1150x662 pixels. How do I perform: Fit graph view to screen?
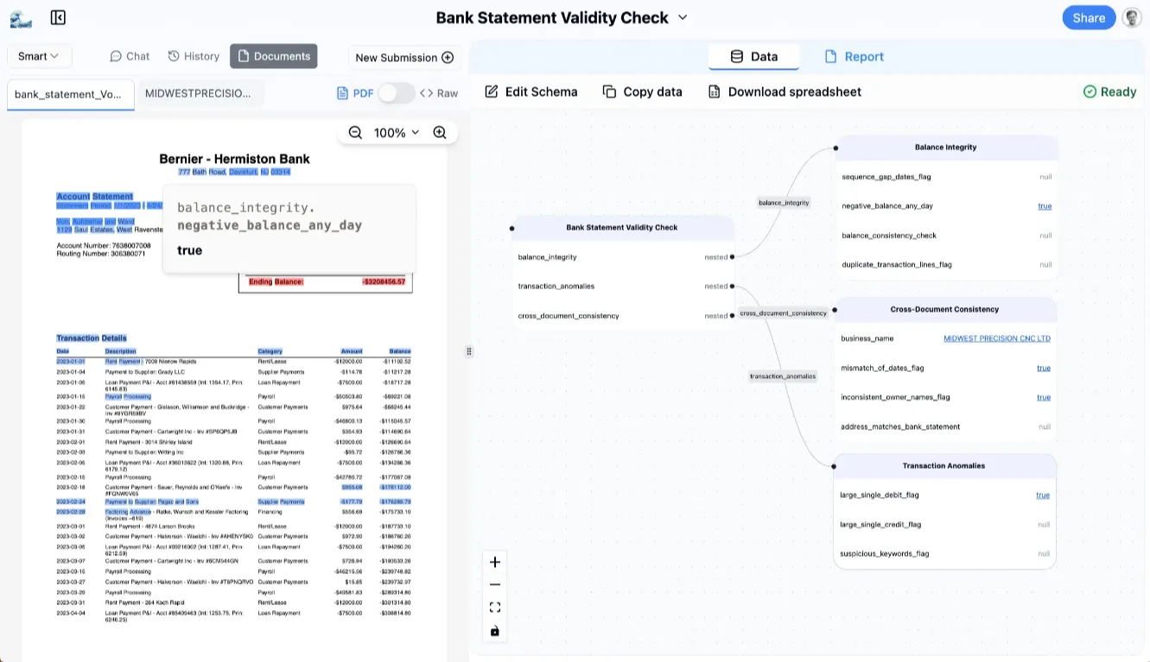[x=495, y=608]
